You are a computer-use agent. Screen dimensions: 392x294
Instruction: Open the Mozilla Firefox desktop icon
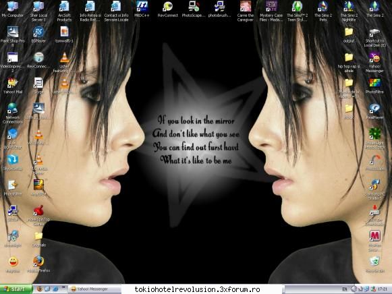(38, 264)
